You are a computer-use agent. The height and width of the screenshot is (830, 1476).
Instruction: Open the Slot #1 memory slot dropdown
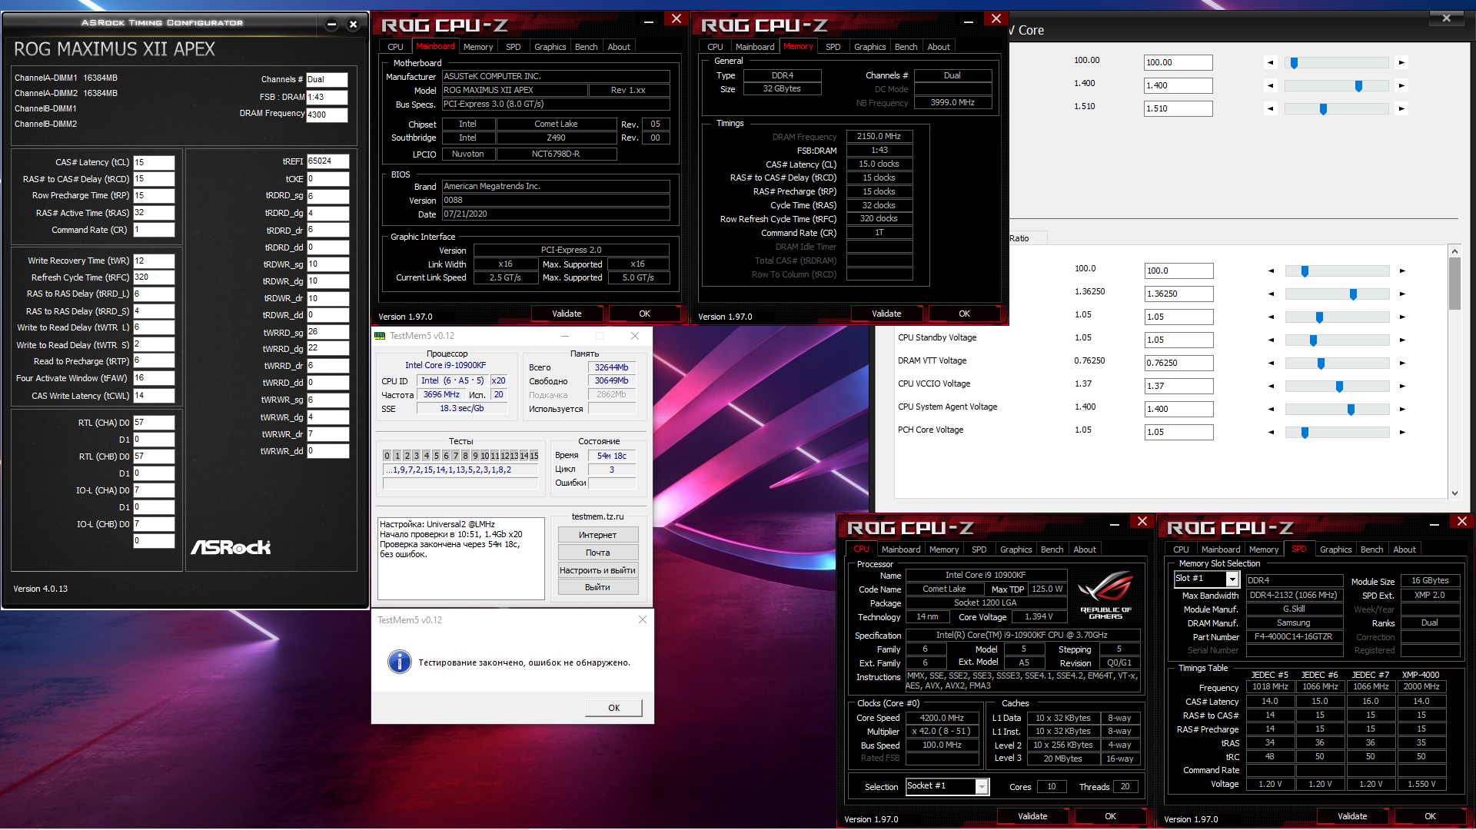click(1232, 579)
